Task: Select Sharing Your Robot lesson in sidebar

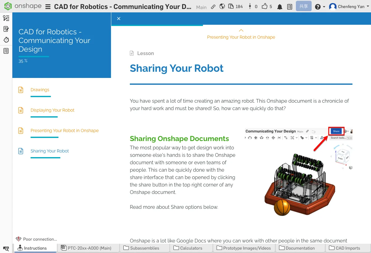Action: pos(49,151)
